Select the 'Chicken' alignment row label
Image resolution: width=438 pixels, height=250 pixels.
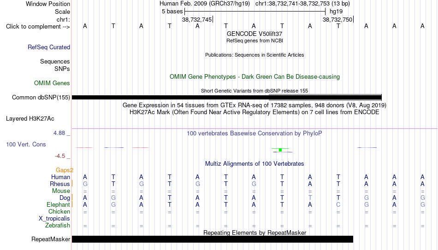(59, 211)
